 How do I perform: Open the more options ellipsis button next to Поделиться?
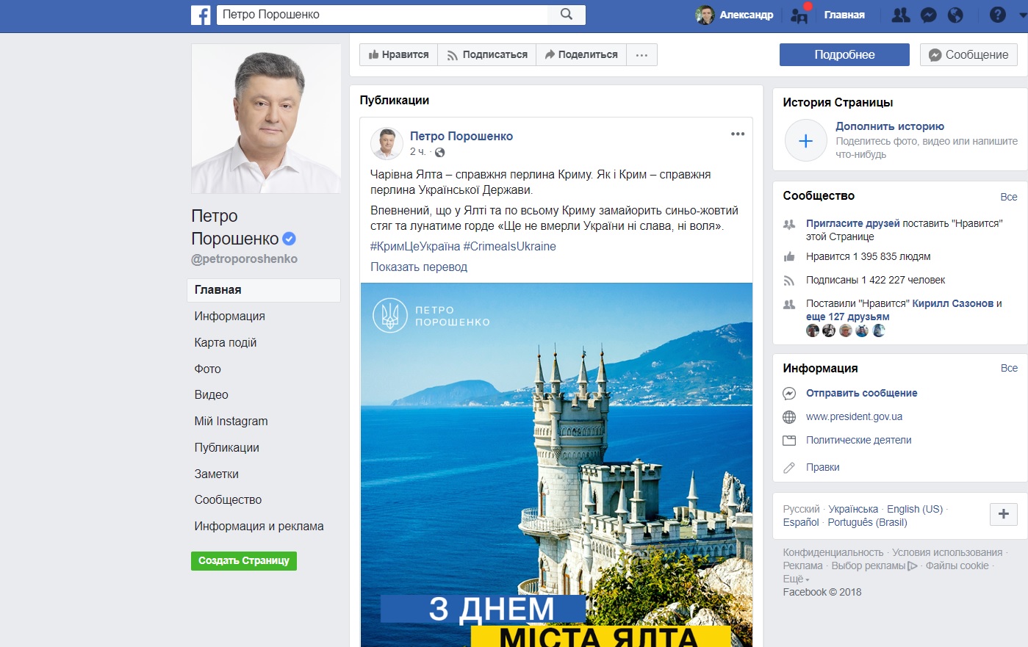[x=641, y=55]
